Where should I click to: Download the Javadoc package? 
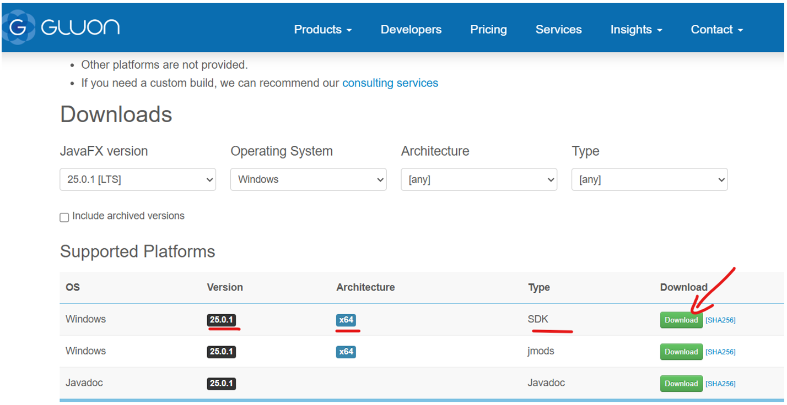tap(681, 384)
